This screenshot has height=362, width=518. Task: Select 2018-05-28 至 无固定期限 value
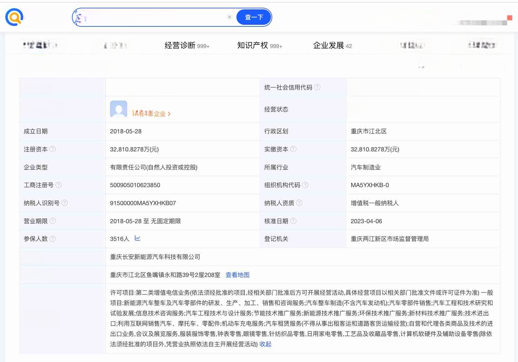(145, 221)
